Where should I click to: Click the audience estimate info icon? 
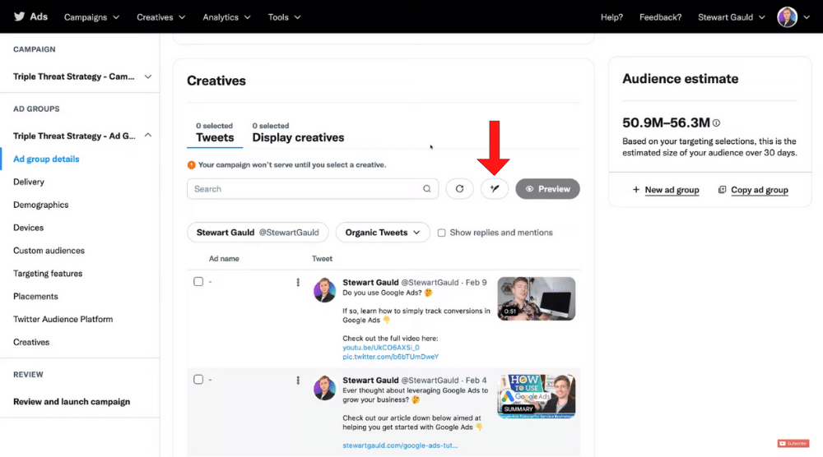[716, 122]
